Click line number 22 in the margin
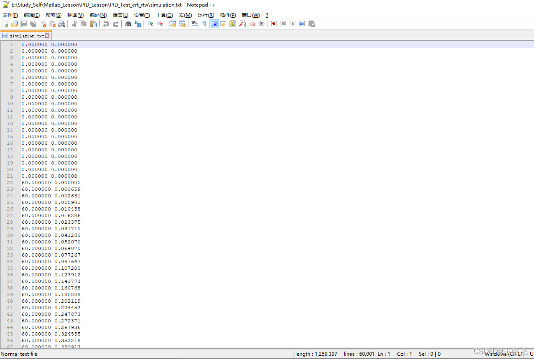Image resolution: width=534 pixels, height=359 pixels. pyautogui.click(x=10, y=183)
